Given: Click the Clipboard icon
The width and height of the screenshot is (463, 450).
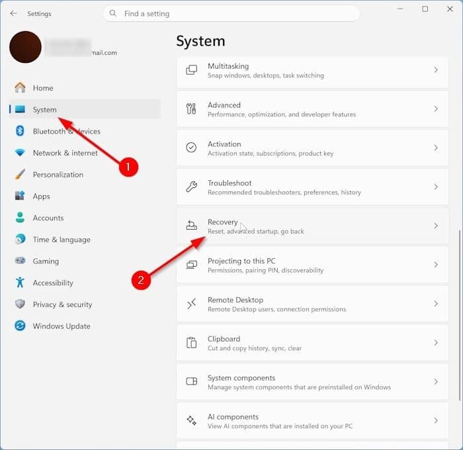Looking at the screenshot, I should coord(191,342).
